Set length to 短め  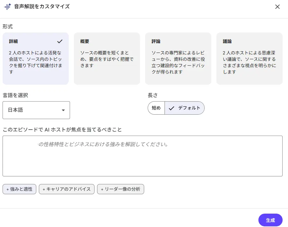(156, 108)
